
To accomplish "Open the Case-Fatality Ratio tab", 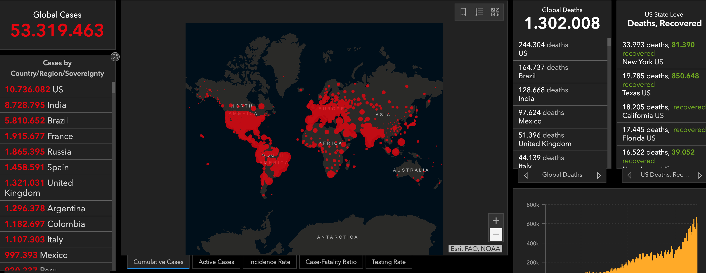I will (x=331, y=262).
